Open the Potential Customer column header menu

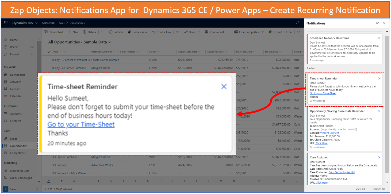103,52
